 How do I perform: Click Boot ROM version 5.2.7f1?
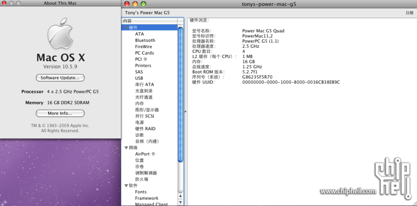tap(250, 72)
